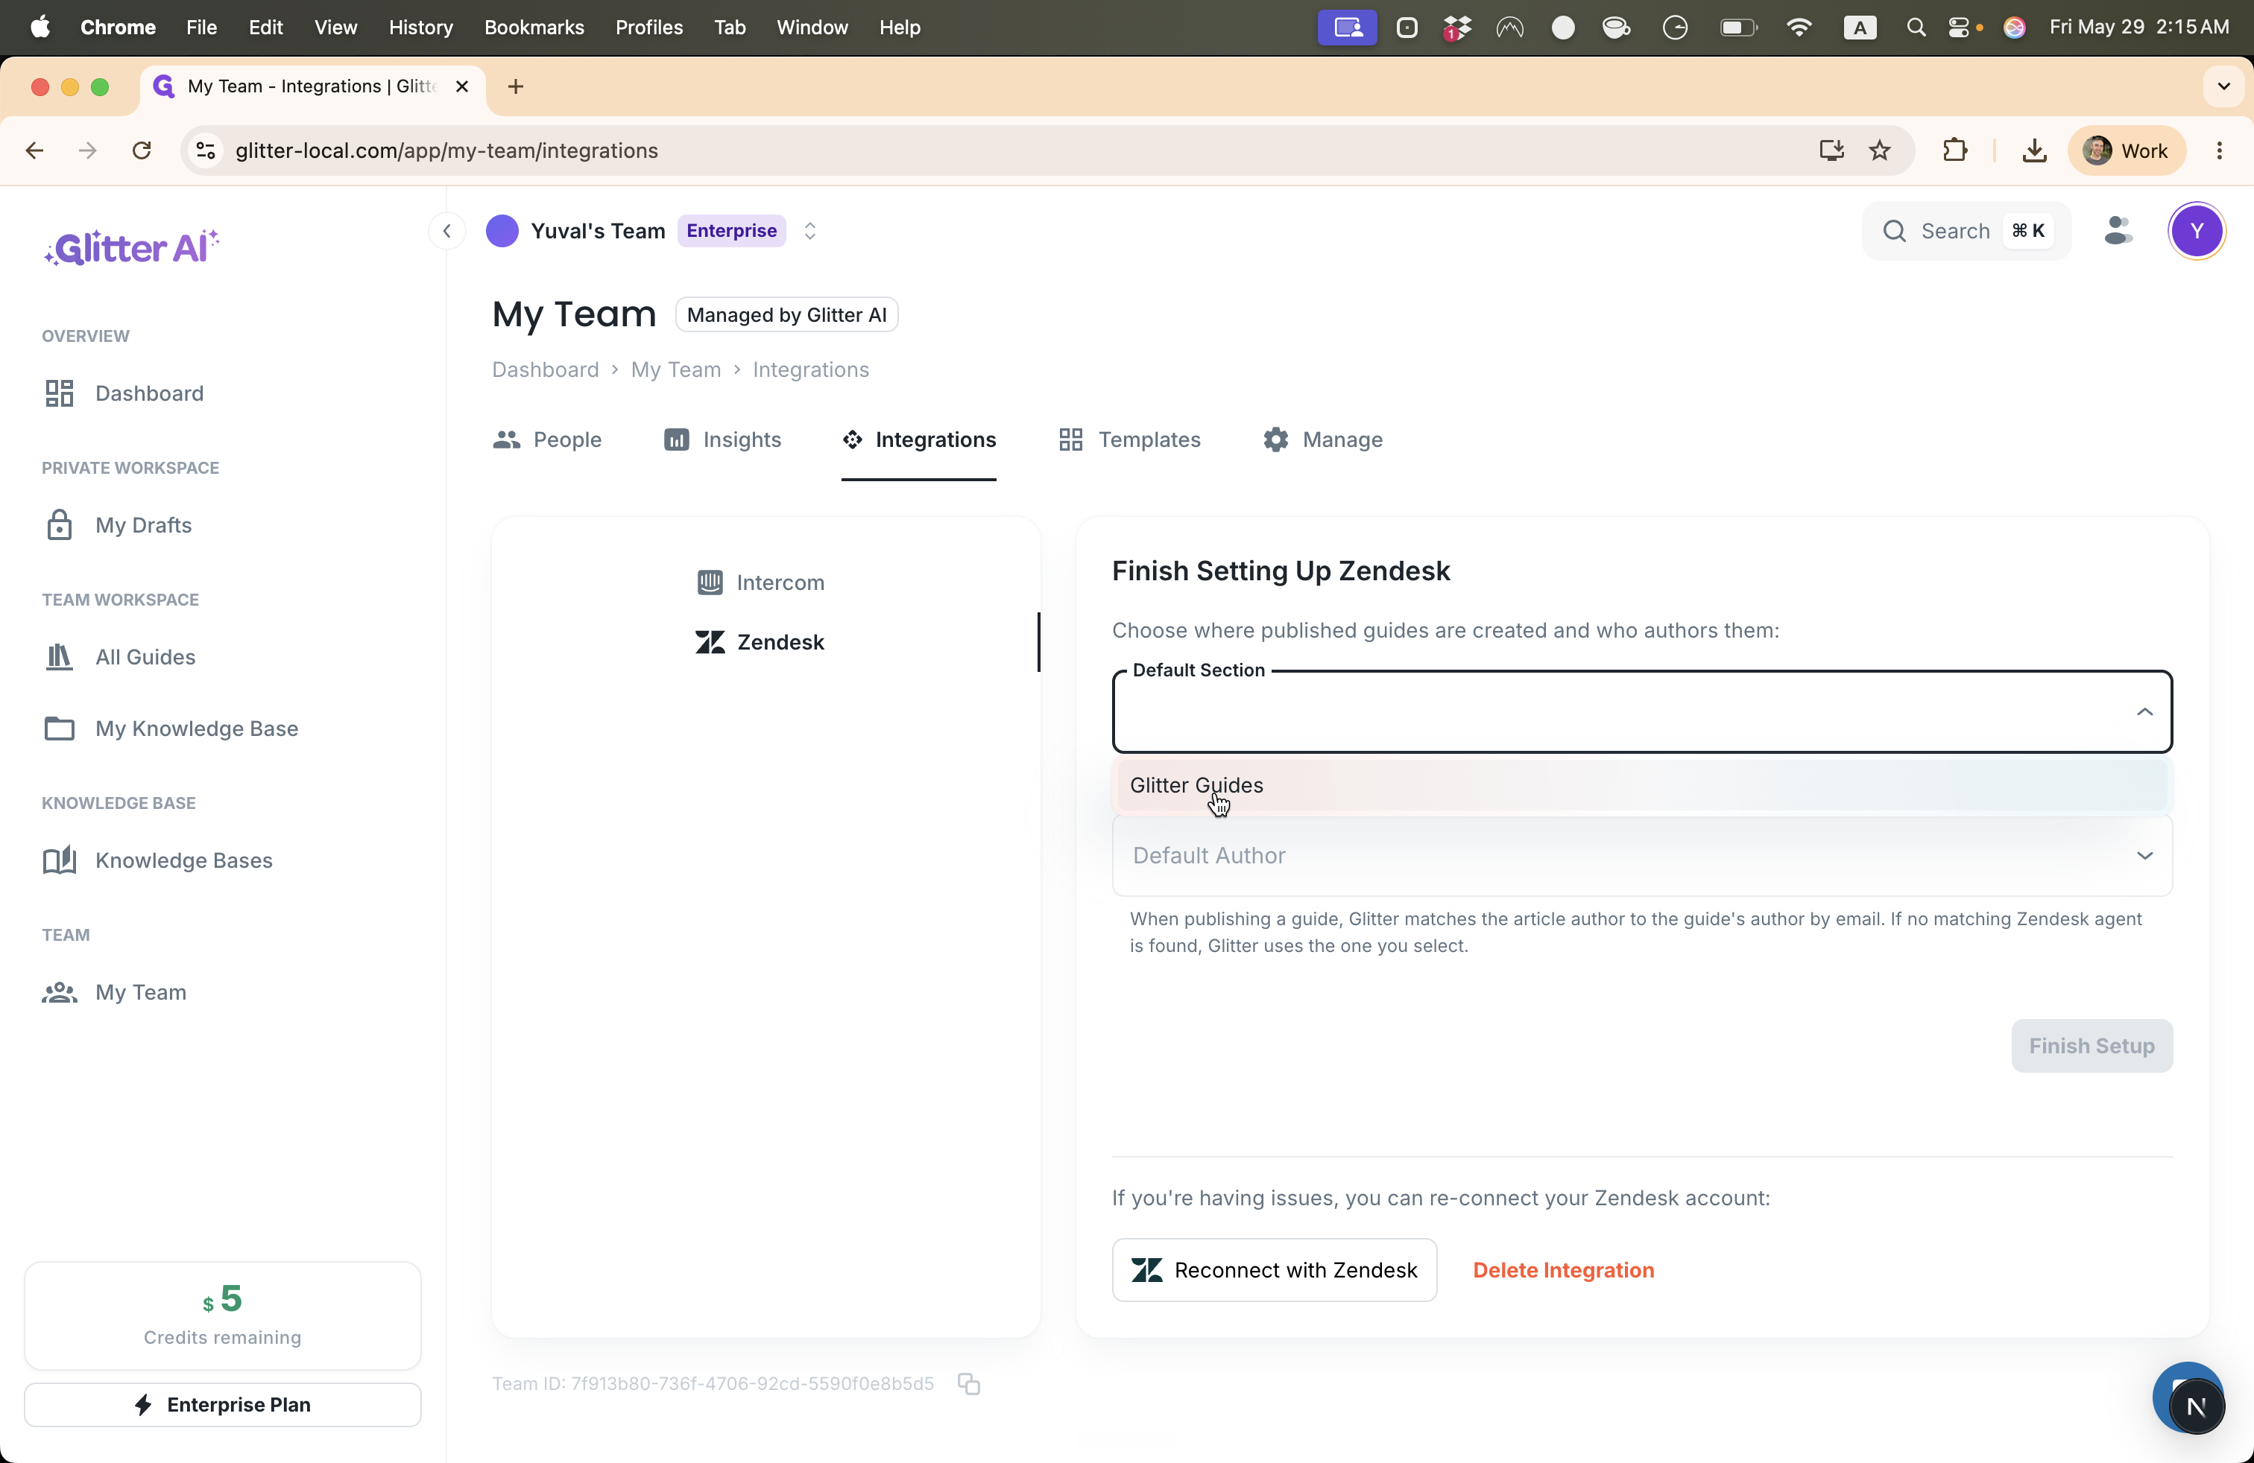
Task: Open the Enterprise Plan button
Action: point(223,1404)
